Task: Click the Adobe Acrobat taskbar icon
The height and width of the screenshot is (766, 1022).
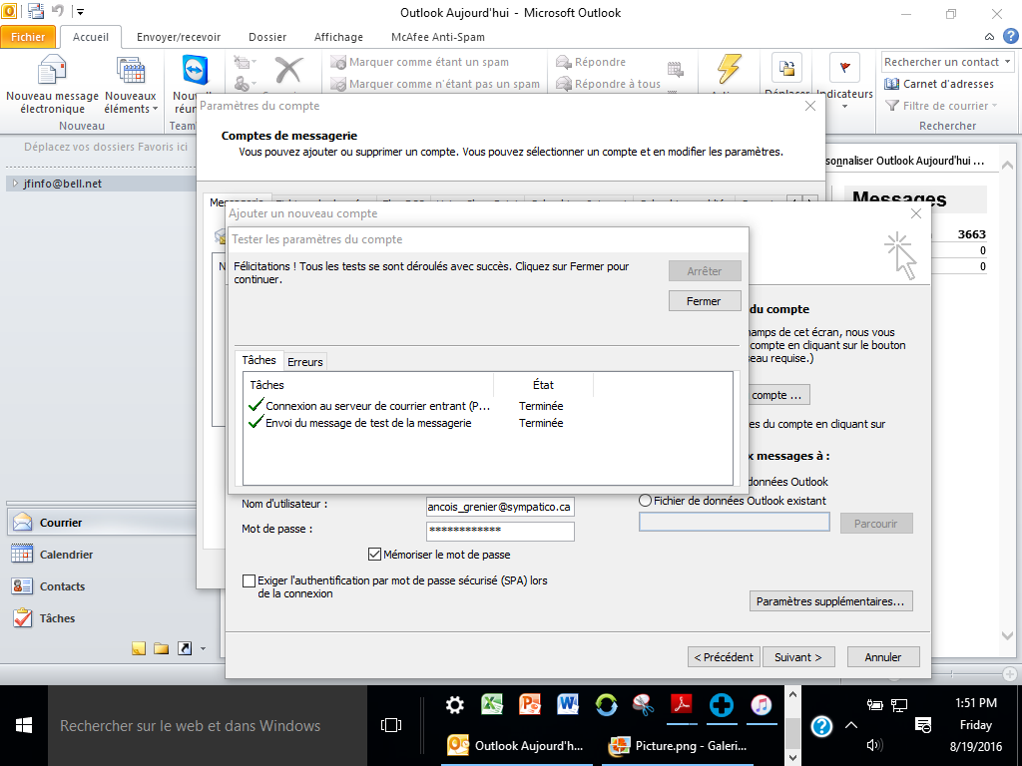Action: click(682, 705)
